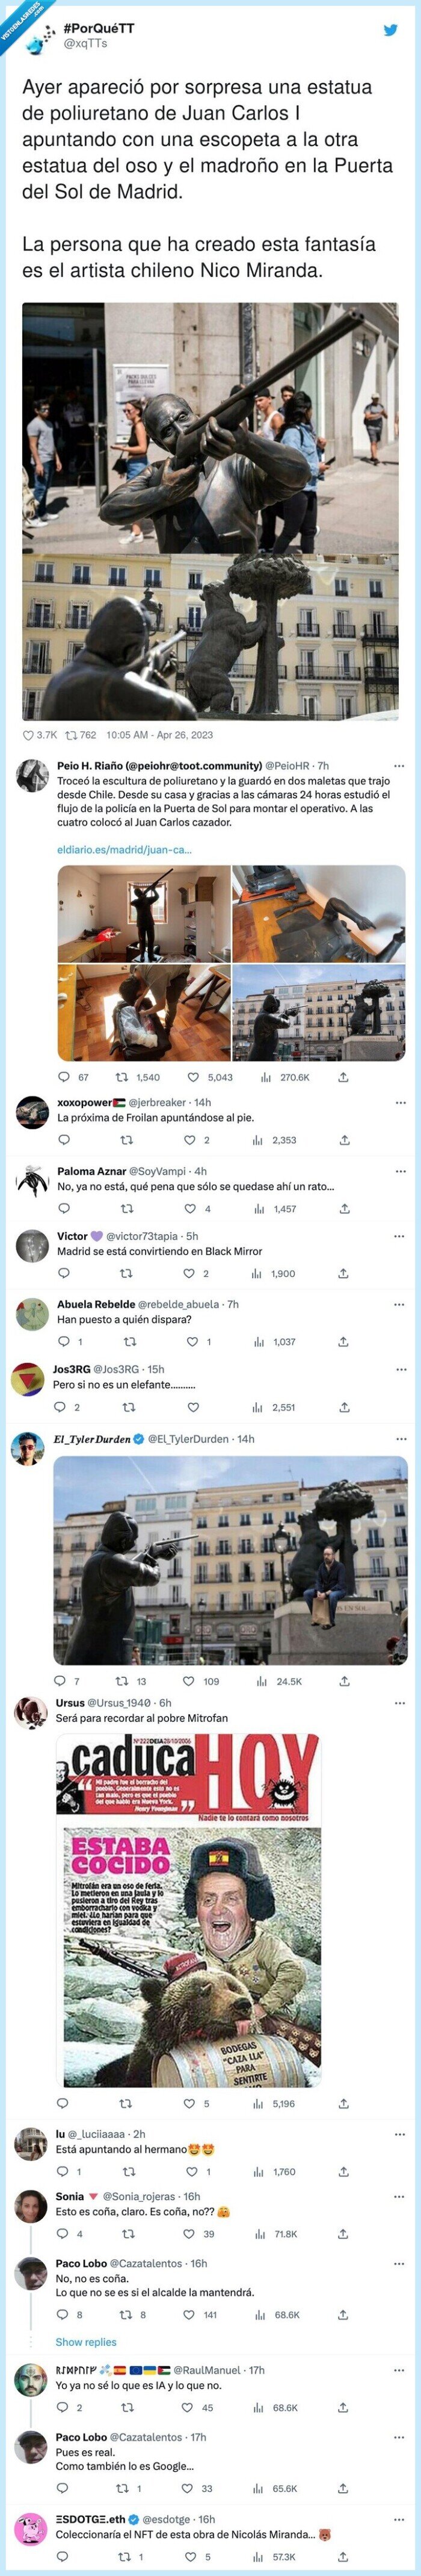Open photo of statue aiming rifle in room

pyautogui.click(x=144, y=914)
